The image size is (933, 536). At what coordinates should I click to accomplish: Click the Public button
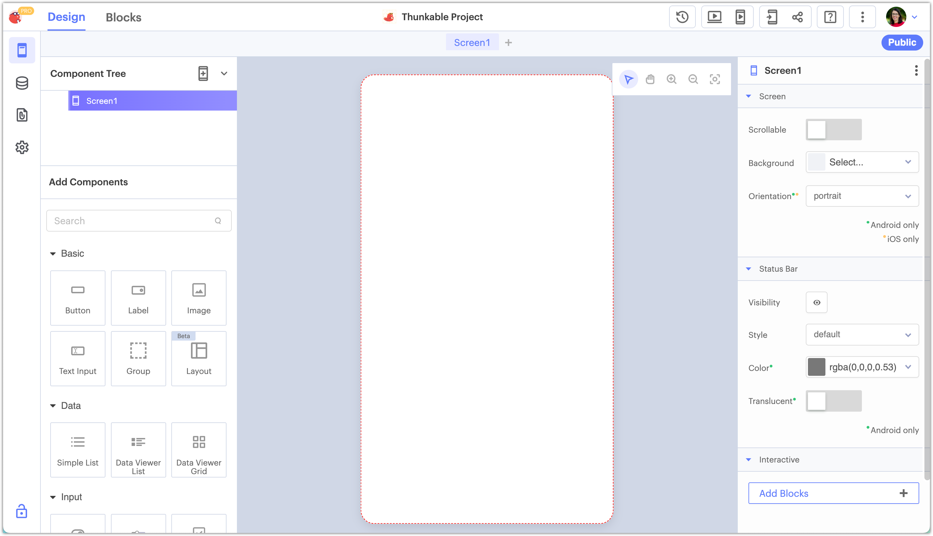902,43
